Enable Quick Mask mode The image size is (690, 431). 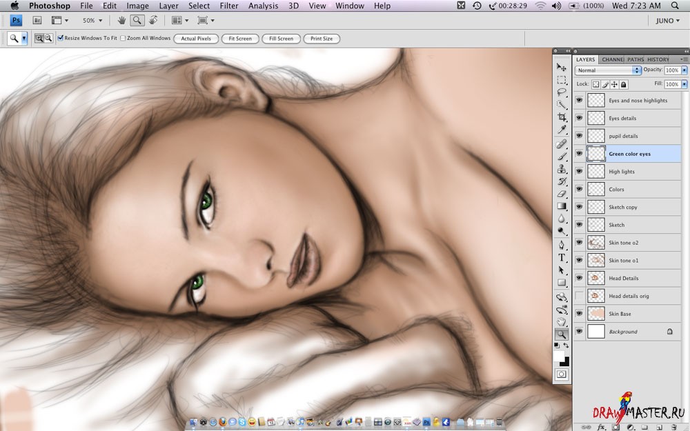click(562, 374)
